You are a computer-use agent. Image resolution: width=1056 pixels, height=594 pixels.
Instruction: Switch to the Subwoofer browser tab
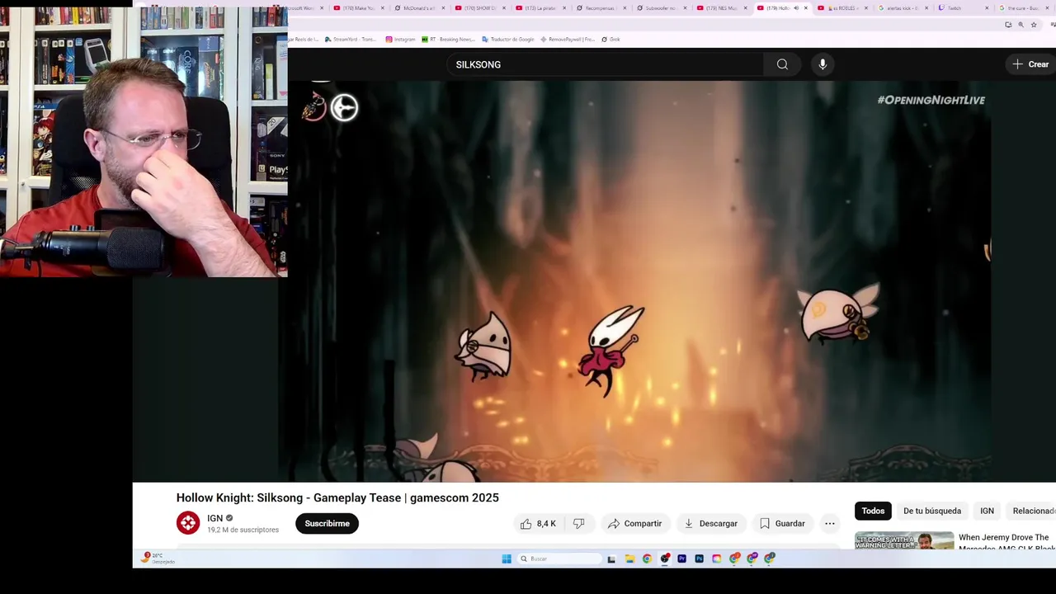coord(662,8)
